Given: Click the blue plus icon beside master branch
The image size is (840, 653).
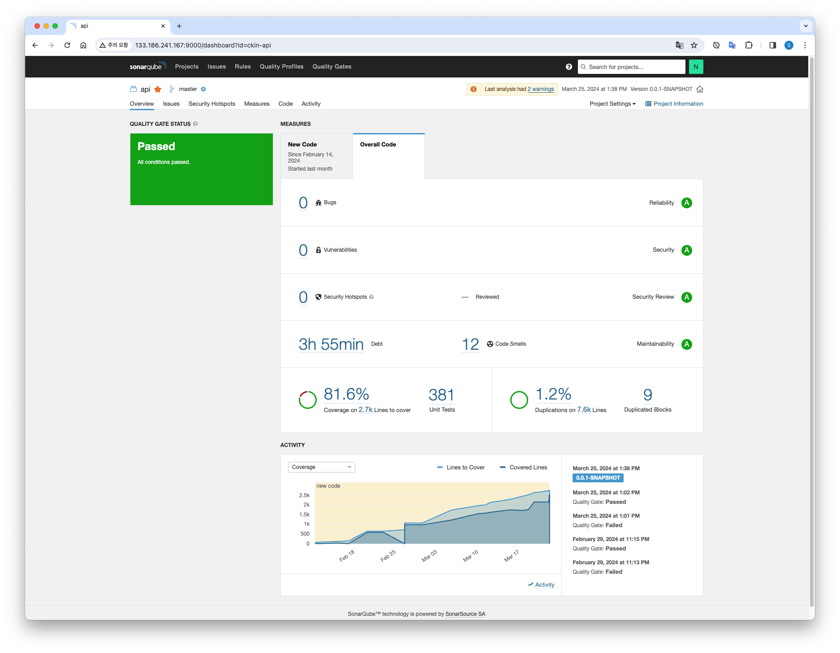Looking at the screenshot, I should (x=203, y=89).
